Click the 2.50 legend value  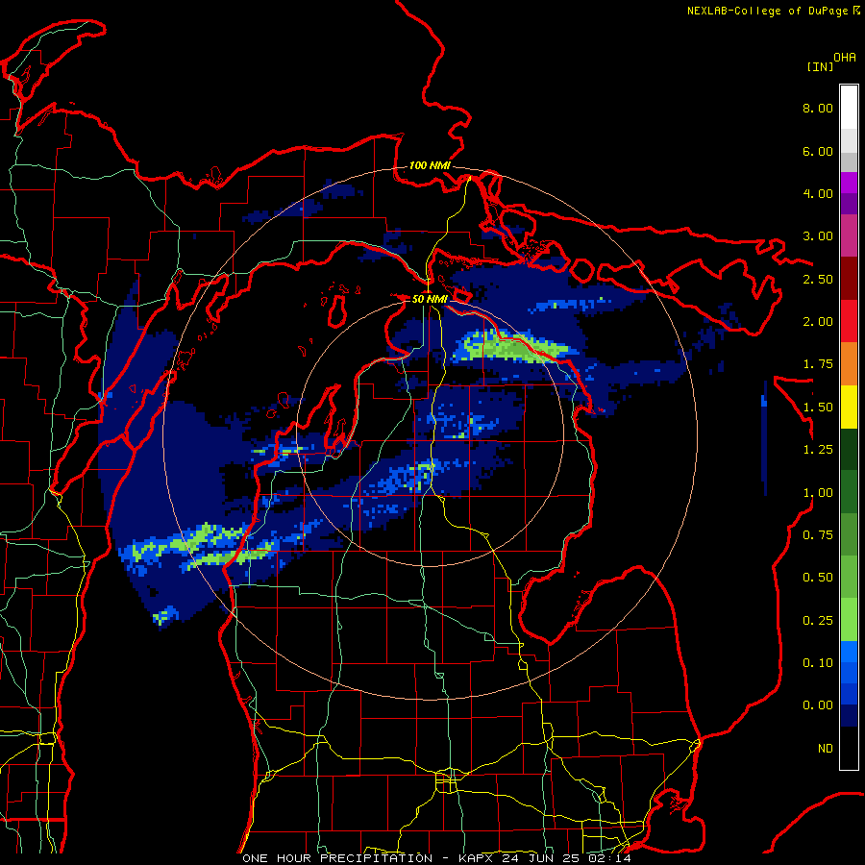click(x=818, y=279)
